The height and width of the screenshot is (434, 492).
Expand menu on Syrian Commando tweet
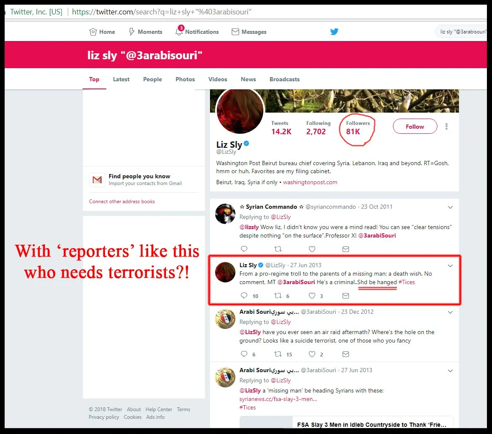pos(450,207)
